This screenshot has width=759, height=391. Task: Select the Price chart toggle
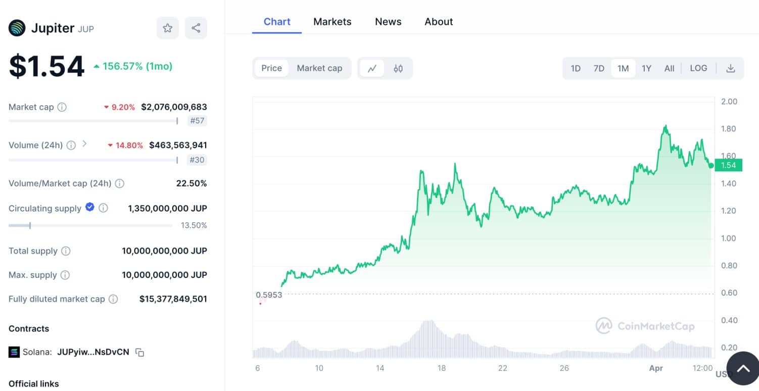pyautogui.click(x=271, y=68)
